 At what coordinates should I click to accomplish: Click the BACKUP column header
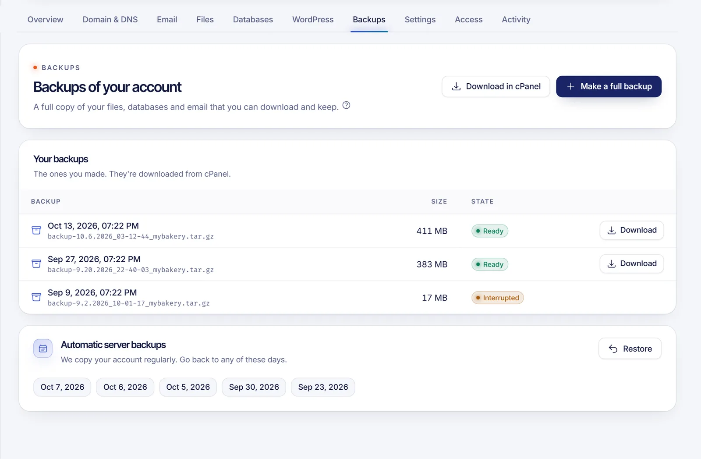(46, 202)
